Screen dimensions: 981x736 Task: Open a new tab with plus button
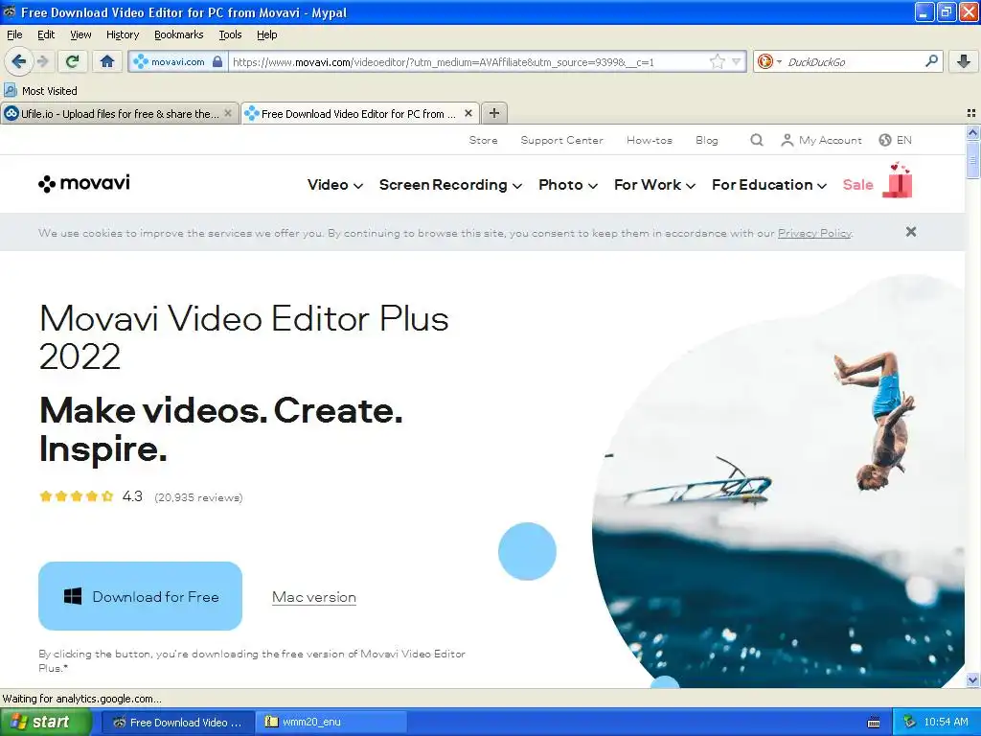pyautogui.click(x=494, y=113)
